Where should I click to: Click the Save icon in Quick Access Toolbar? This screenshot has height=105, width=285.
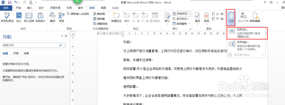point(10,3)
